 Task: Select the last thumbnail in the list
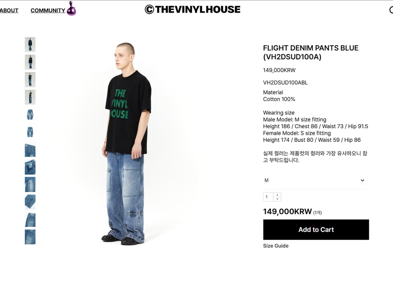pos(30,237)
